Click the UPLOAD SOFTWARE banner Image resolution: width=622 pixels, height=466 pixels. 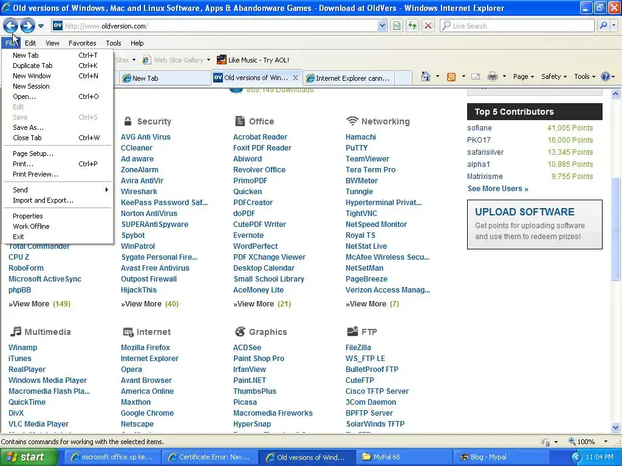(535, 225)
